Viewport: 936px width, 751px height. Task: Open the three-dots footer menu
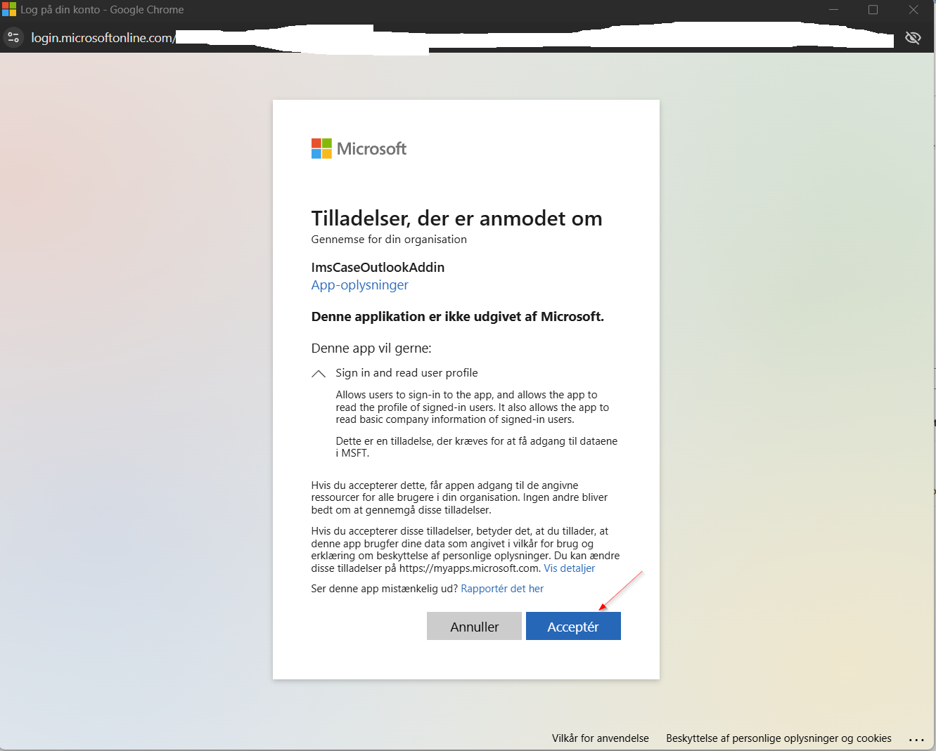pos(916,739)
